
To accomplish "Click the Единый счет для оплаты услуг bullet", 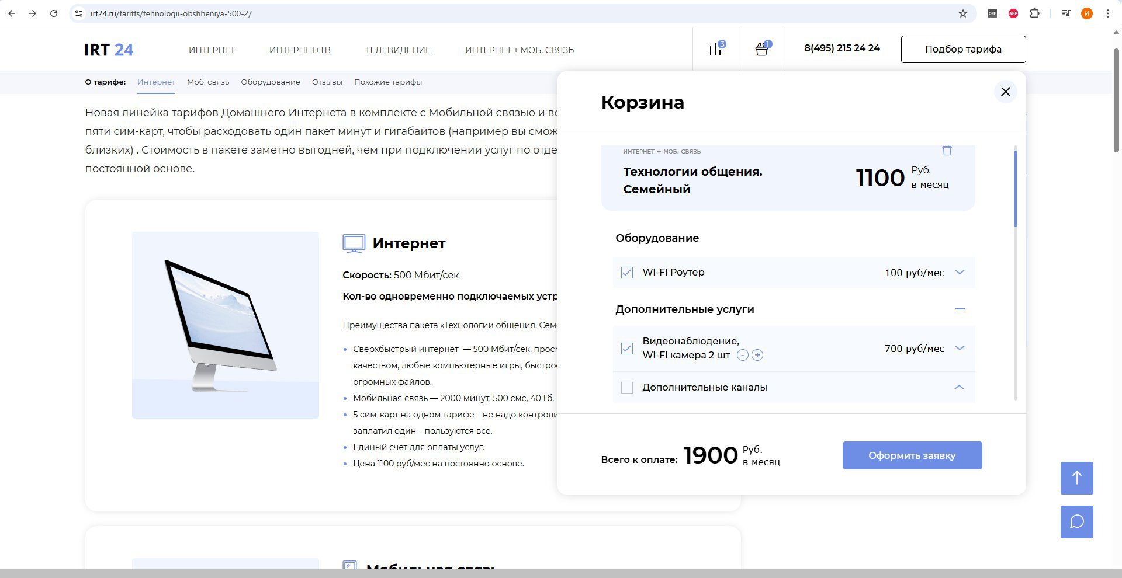I will pos(418,447).
